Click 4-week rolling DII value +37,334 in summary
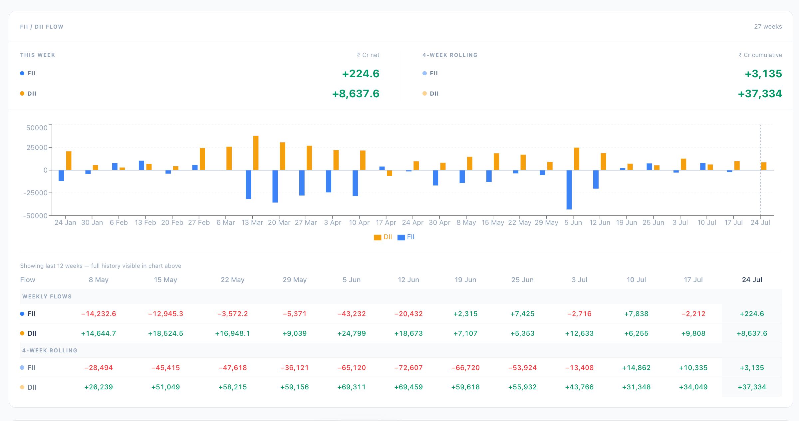Screen dimensions: 799x421 [760, 94]
